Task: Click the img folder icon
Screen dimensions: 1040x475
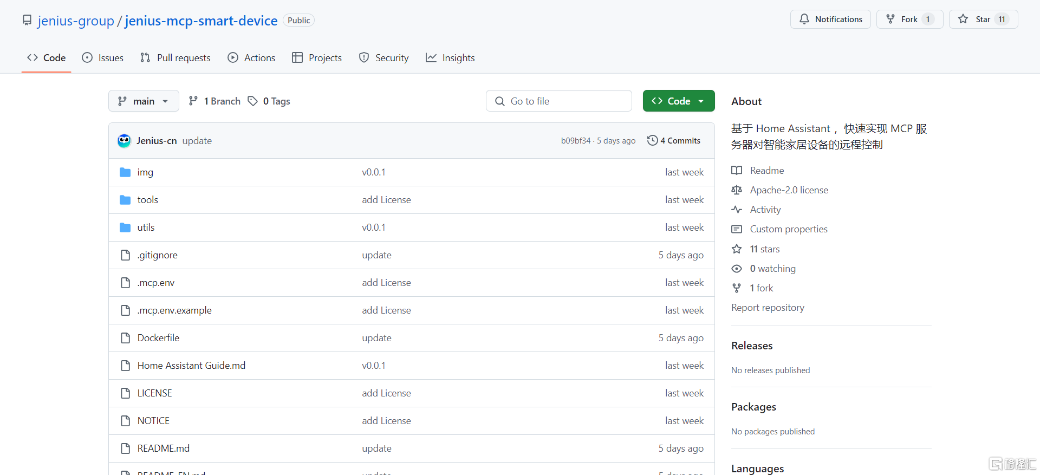Action: pos(125,172)
